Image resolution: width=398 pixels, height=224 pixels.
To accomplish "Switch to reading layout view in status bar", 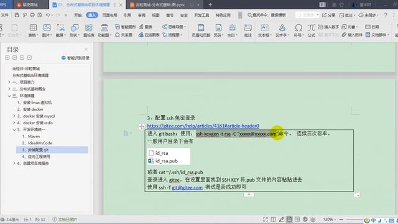I will tap(273, 219).
